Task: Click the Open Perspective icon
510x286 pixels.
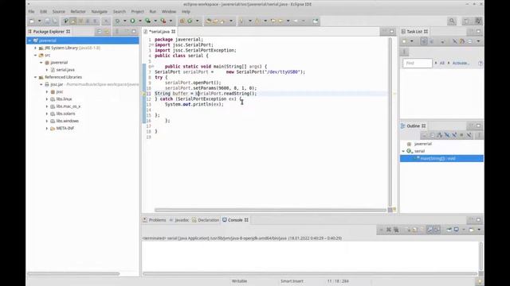Action: [x=466, y=21]
